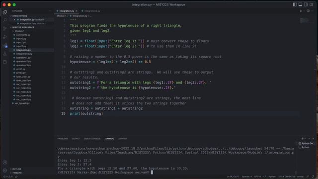Maximize the terminal panel with caret
This screenshot has height=179, width=318.
click(x=309, y=138)
